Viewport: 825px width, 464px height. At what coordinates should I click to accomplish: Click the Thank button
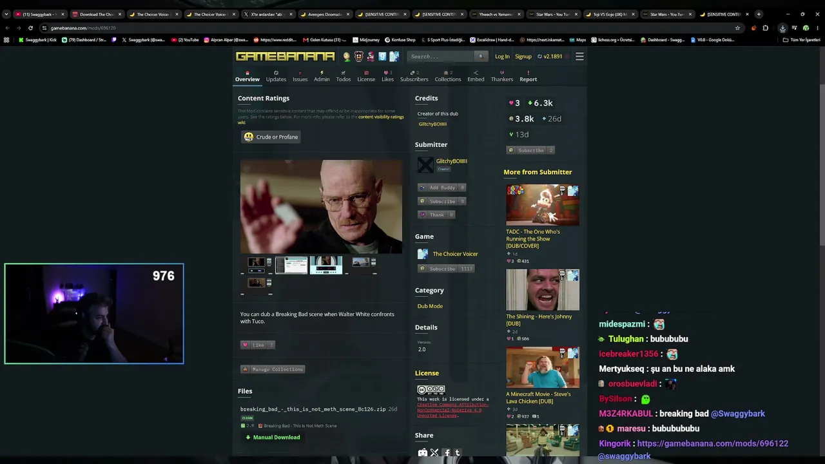coord(436,215)
